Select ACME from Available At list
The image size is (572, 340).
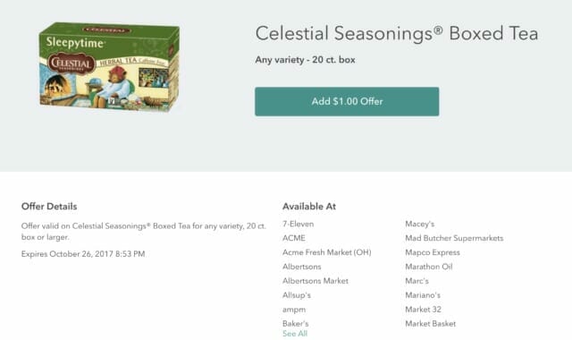pyautogui.click(x=294, y=238)
